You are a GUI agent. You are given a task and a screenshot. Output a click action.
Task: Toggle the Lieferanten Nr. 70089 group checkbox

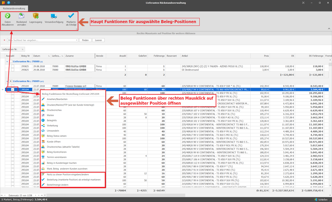pos(11,81)
